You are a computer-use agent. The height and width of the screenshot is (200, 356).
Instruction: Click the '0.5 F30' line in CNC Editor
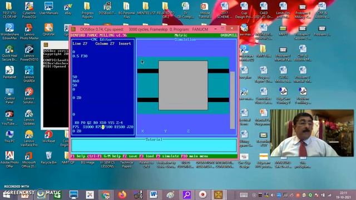80,56
